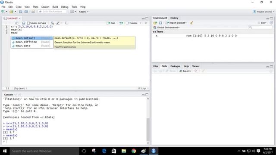Click Compile Report notebook icon
Screen dimensions: 276x155
pos(67,23)
